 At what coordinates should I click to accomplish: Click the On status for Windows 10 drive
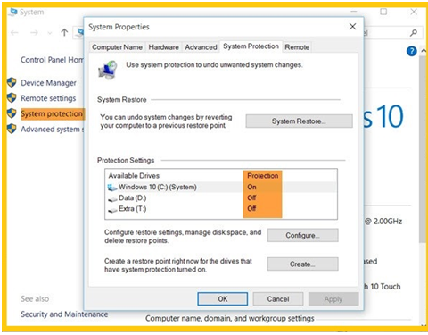251,187
